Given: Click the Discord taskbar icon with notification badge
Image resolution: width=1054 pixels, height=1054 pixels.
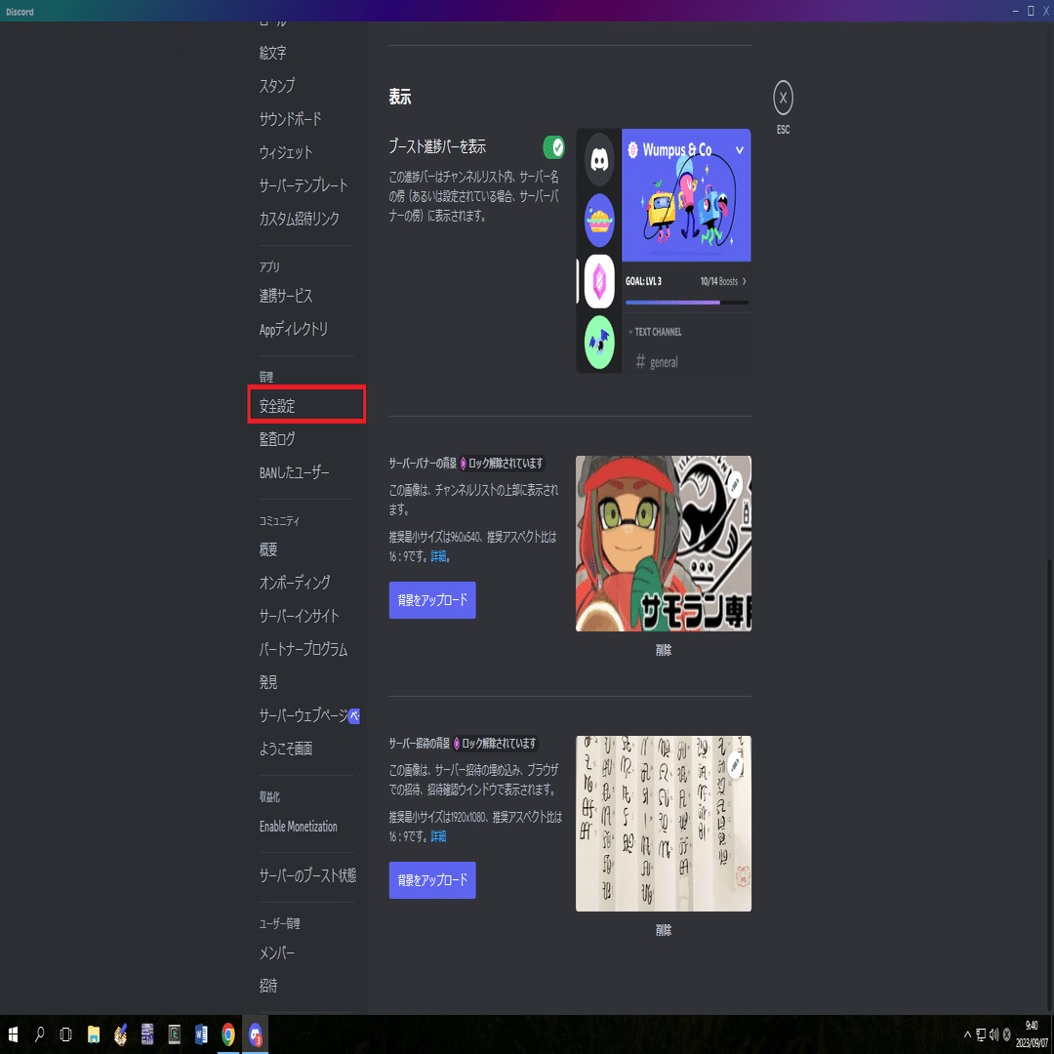Looking at the screenshot, I should 255,1034.
